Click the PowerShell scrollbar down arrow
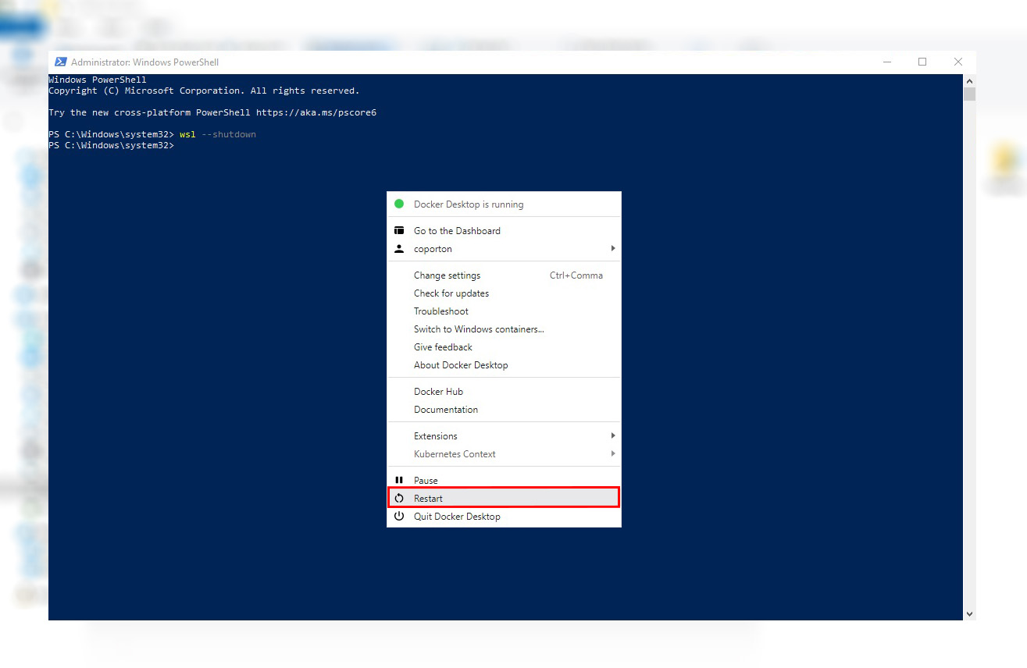 pos(969,614)
